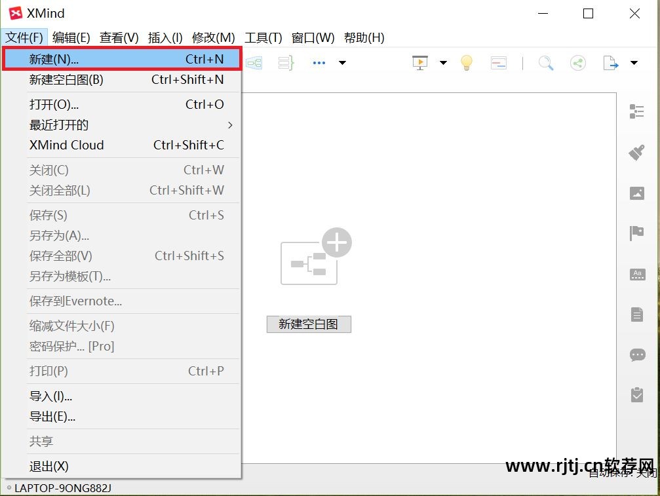Open the 帮助(H) menu
The width and height of the screenshot is (660, 496).
tap(364, 37)
